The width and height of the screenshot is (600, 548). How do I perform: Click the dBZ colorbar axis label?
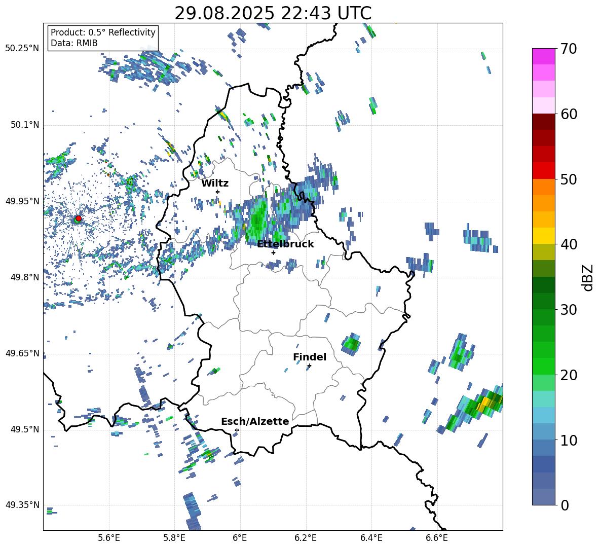pos(587,278)
